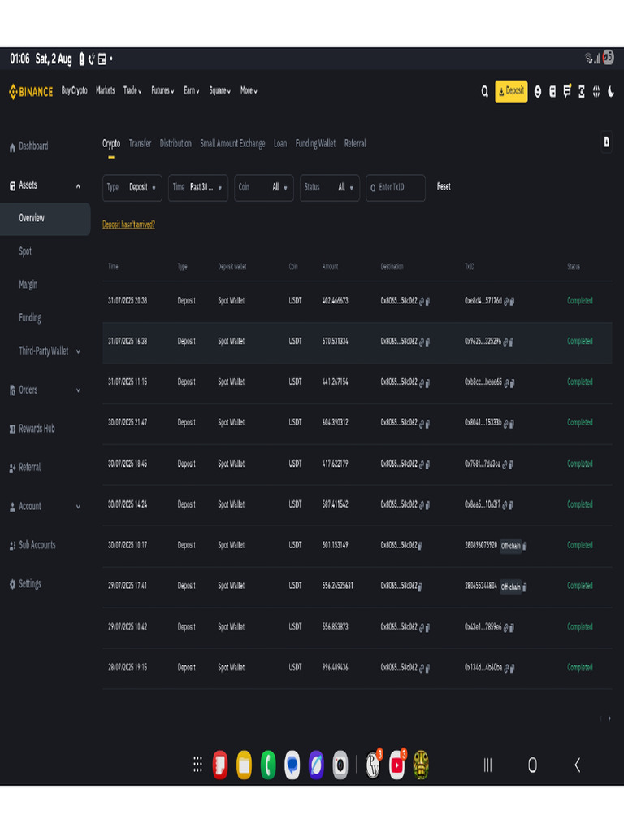The width and height of the screenshot is (624, 833).
Task: Switch to the Funding Wallet tab
Action: (x=315, y=143)
